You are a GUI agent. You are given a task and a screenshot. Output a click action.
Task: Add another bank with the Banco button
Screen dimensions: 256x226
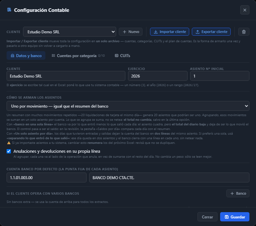(238, 193)
